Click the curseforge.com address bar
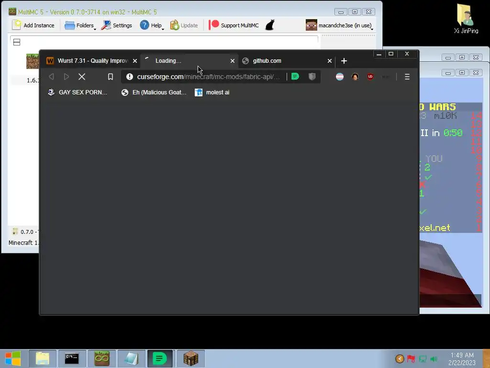Viewport: 490px width, 368px height. (x=208, y=77)
